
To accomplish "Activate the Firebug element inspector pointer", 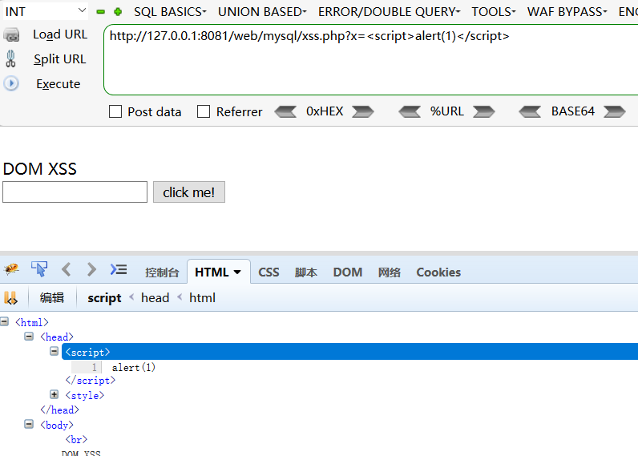I will (x=39, y=269).
